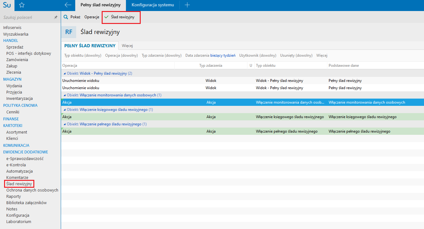
Task: Collapse the Widok - Pełny ślad rewizyjny group
Action: [65, 73]
